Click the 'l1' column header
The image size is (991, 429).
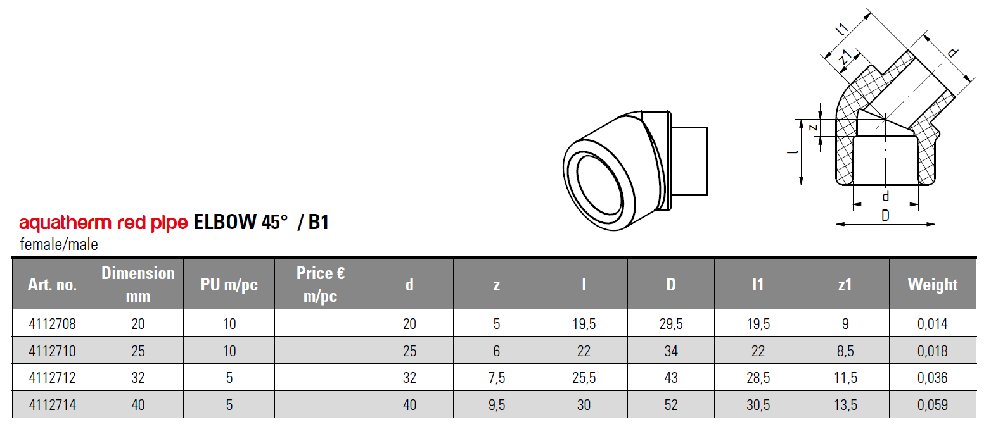click(758, 285)
